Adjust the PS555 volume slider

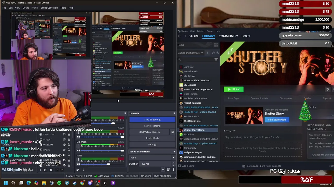(x=102, y=164)
